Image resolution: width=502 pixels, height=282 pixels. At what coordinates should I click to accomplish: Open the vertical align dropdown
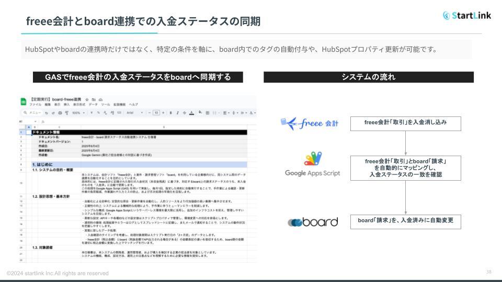235,113
